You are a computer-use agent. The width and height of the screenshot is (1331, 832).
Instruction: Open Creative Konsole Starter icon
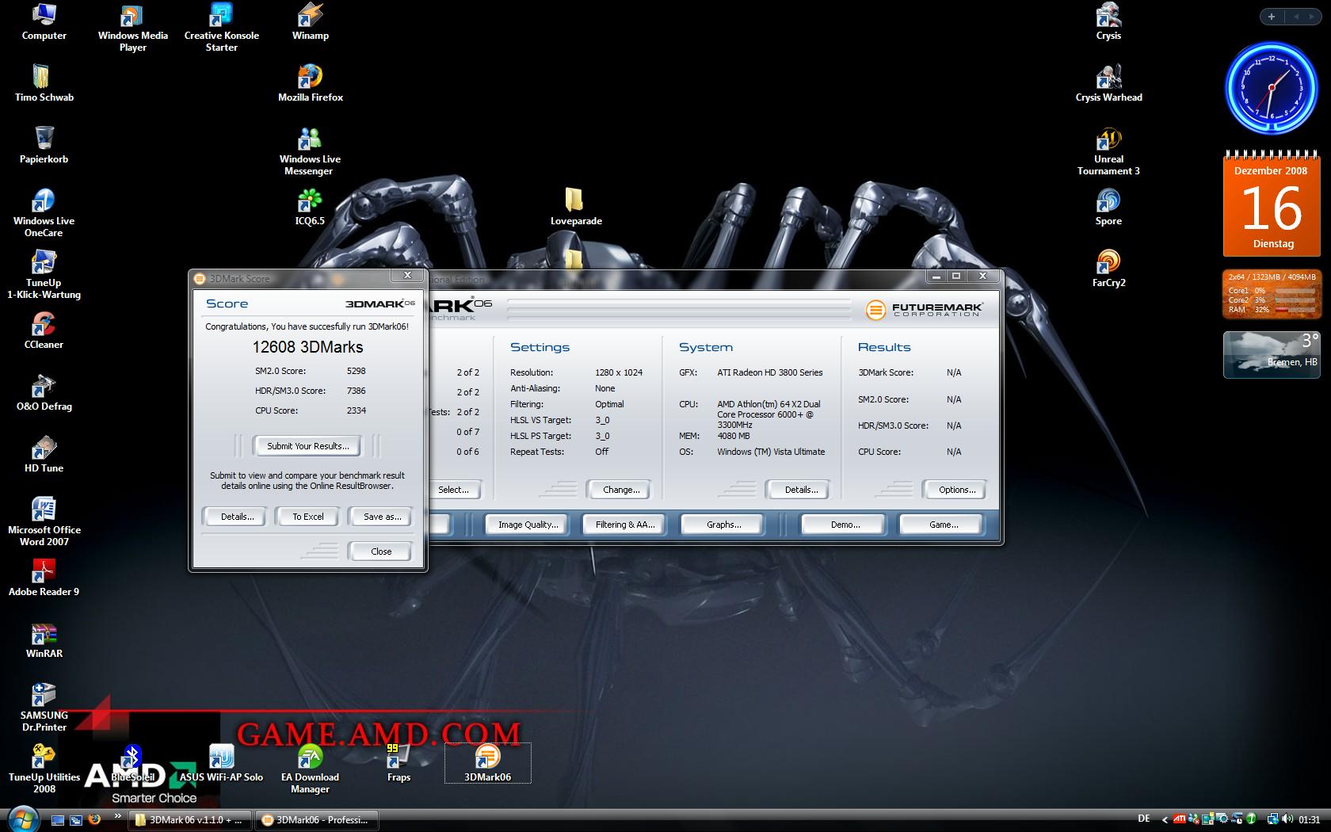pos(221,28)
